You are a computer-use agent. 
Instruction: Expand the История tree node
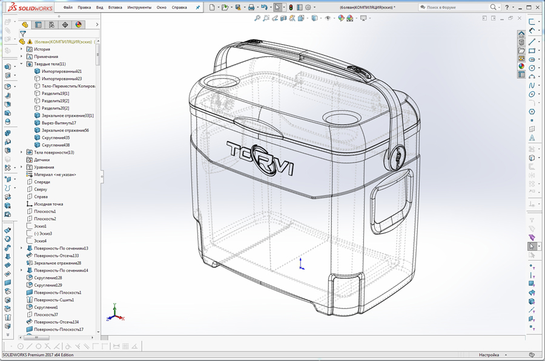tap(21, 49)
